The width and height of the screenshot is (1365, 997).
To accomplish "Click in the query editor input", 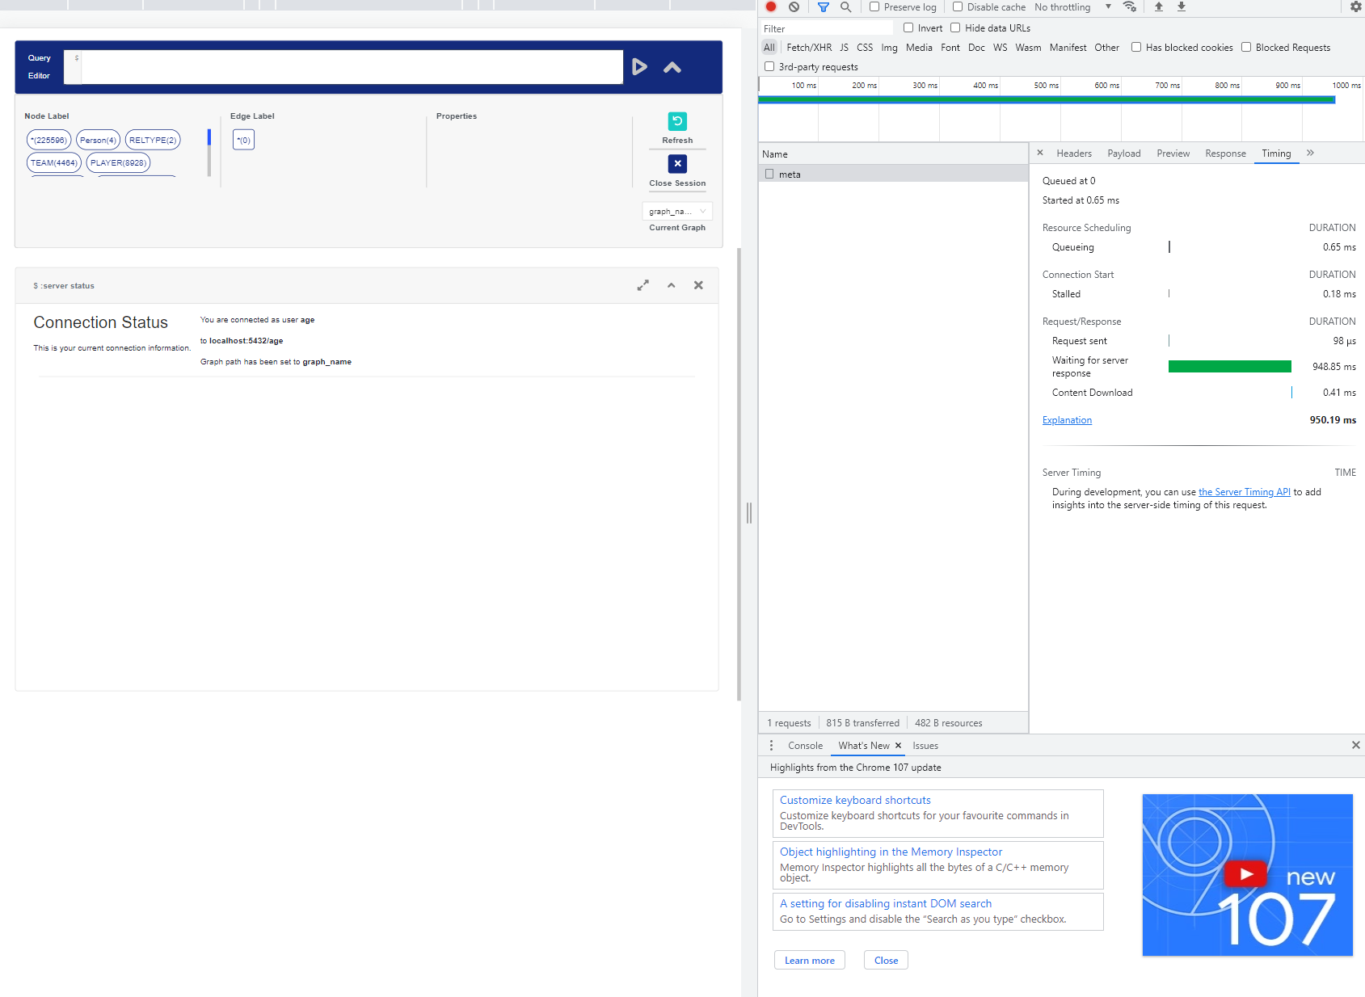I will [352, 67].
